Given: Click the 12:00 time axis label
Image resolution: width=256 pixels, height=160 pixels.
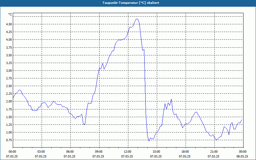Looking at the screenshot, I should click(128, 152).
